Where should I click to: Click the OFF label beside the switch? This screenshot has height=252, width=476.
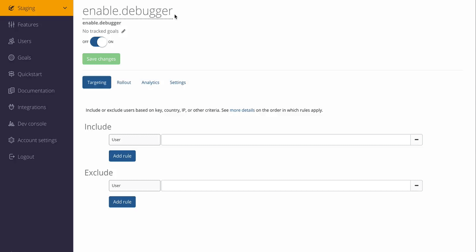click(86, 42)
